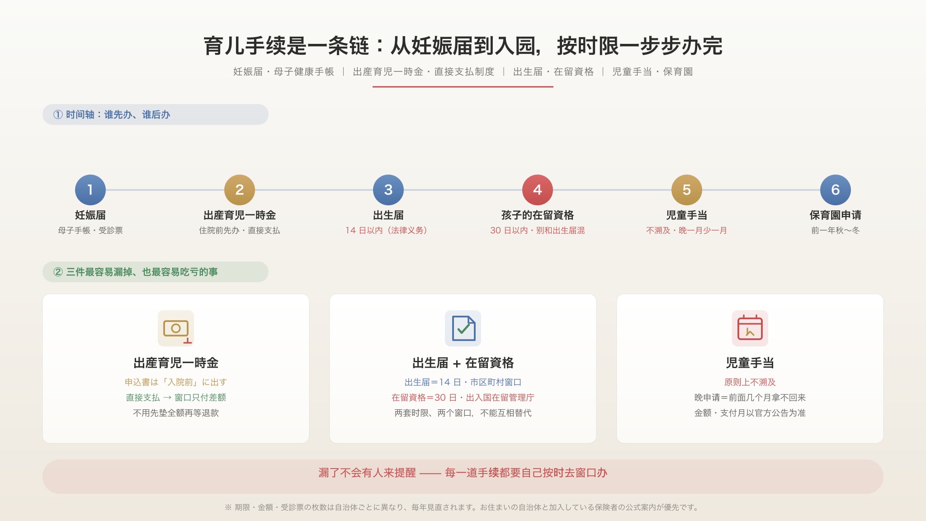Click the line 金额・支付月以官方公告为准
The height and width of the screenshot is (521, 926).
(x=750, y=413)
